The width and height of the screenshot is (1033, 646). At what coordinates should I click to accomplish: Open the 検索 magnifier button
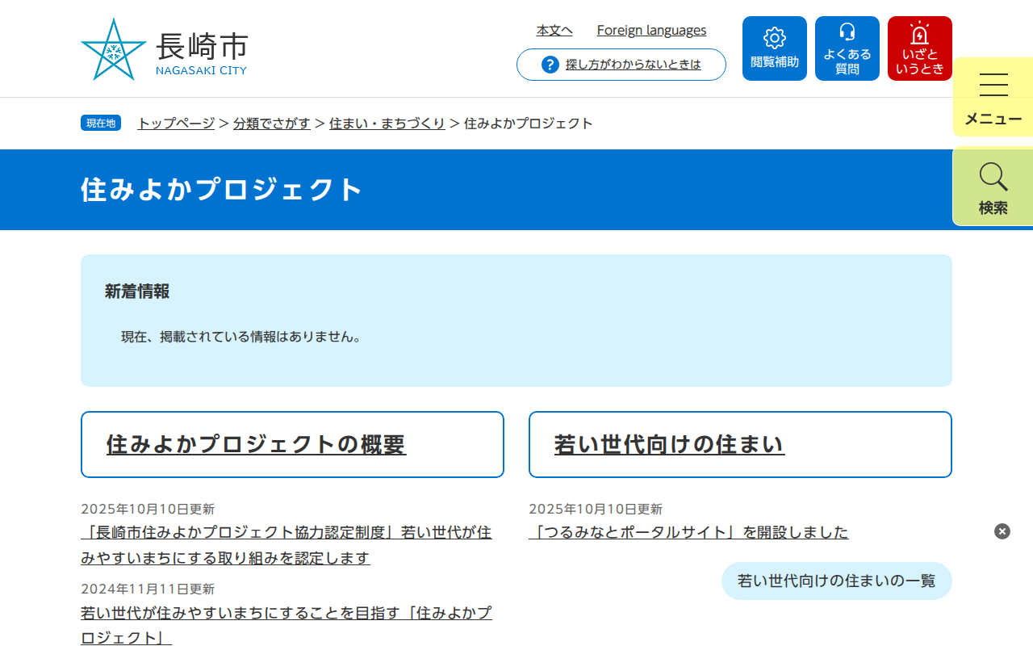coord(993,187)
